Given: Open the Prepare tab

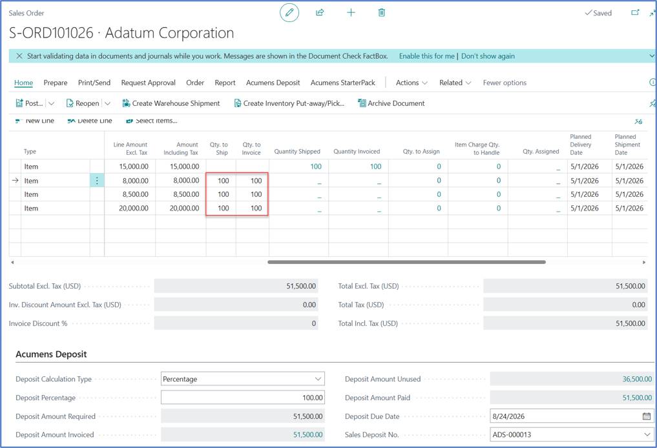Looking at the screenshot, I should (56, 83).
